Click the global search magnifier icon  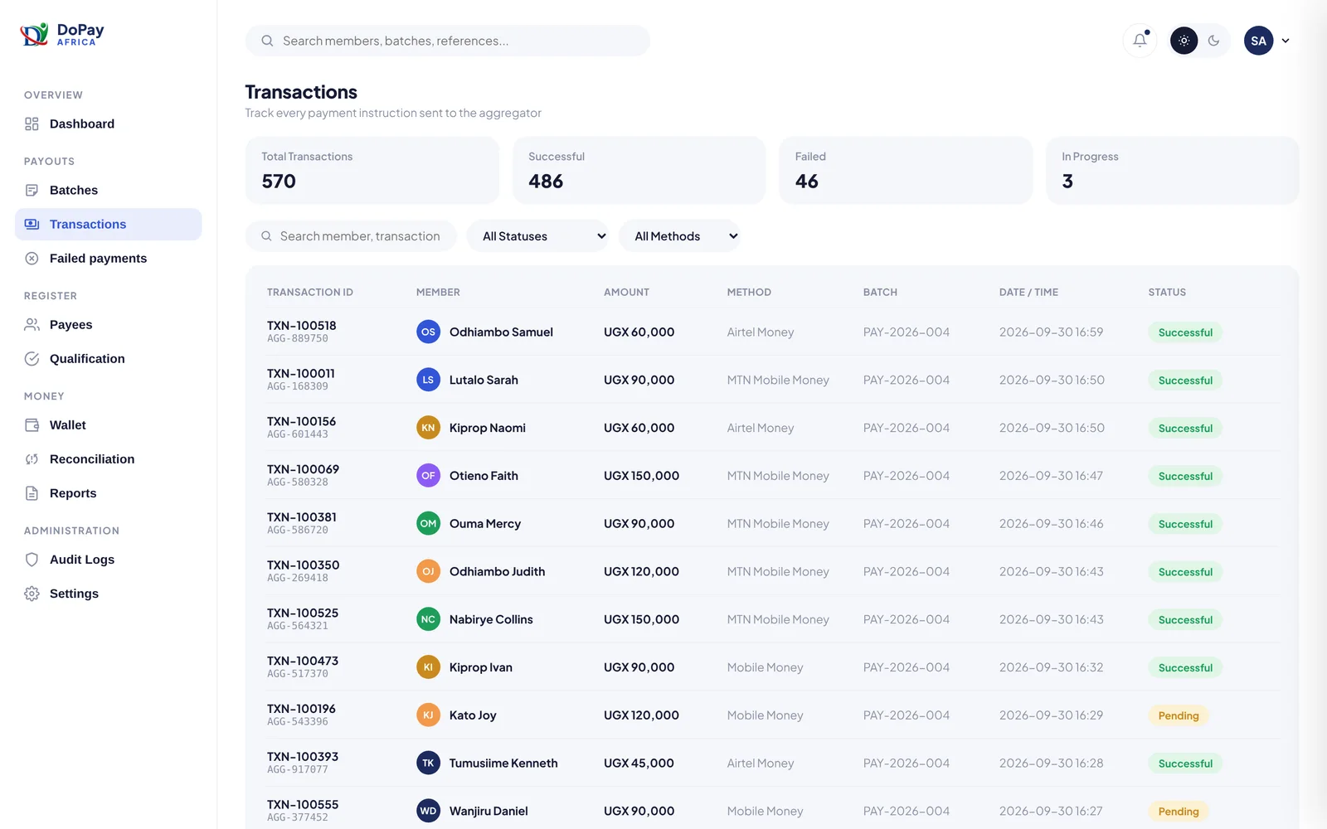(267, 41)
